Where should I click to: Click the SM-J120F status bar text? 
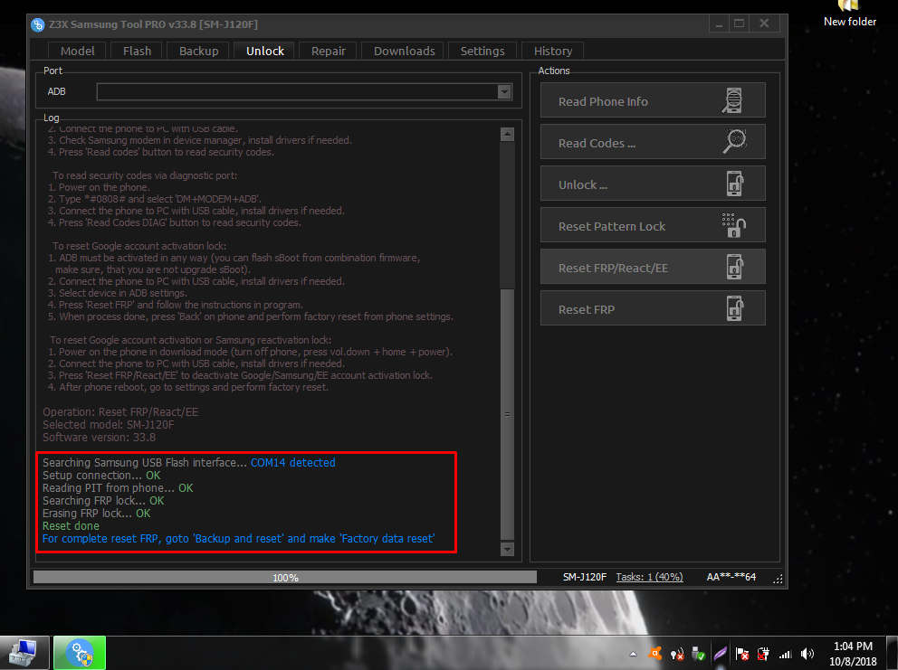point(584,577)
